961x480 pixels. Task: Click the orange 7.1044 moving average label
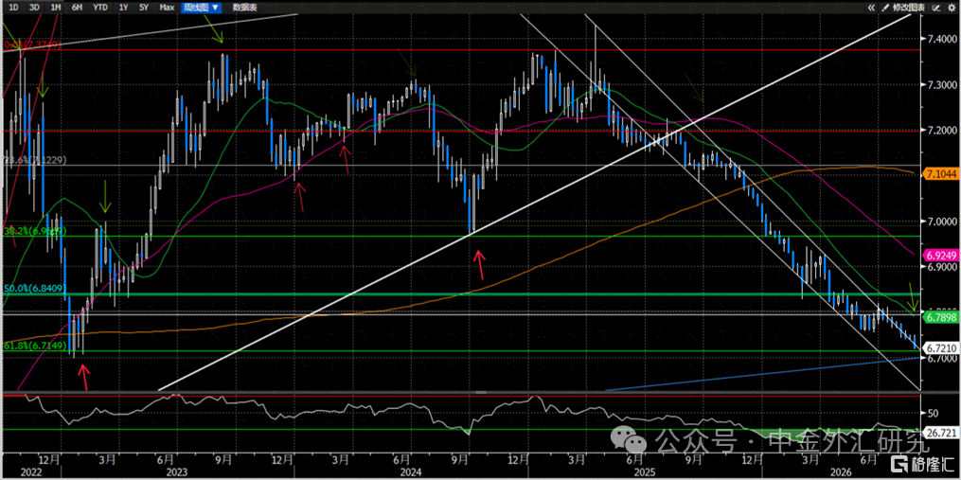pos(939,175)
